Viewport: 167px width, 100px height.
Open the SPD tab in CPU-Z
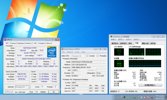(x=35, y=43)
